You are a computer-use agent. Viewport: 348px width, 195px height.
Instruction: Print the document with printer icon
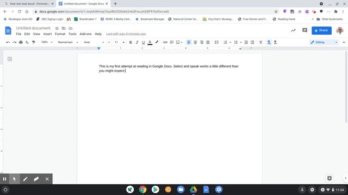coord(21,42)
